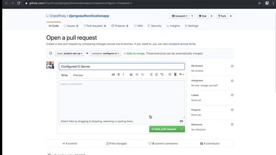Reference an issue with bookmark icon

point(176,74)
